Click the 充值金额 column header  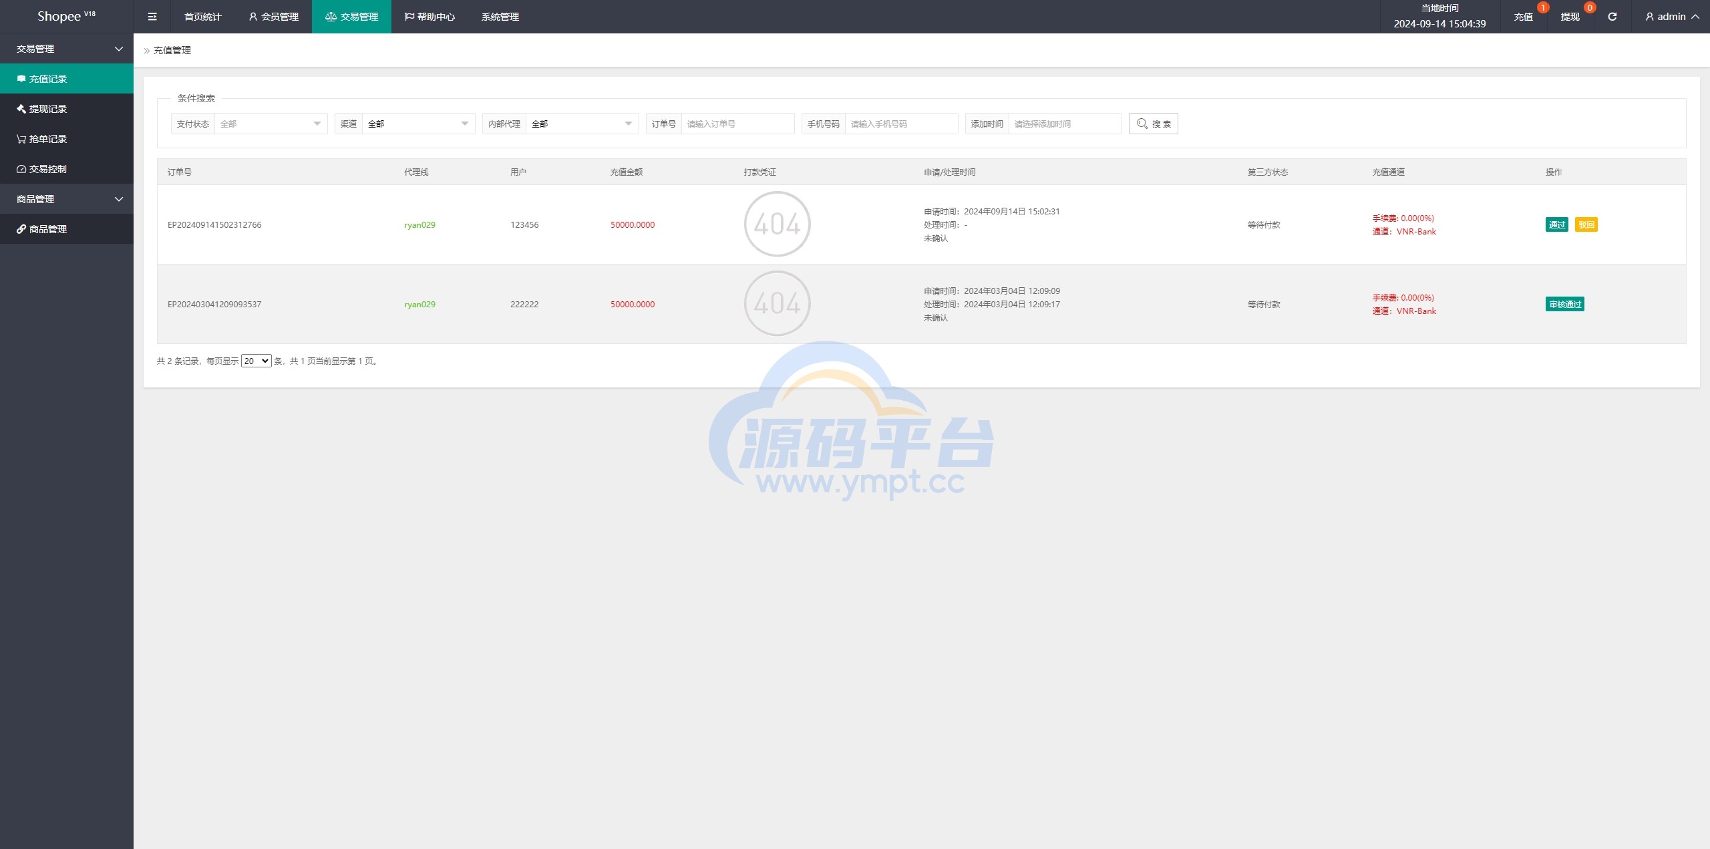click(x=627, y=172)
